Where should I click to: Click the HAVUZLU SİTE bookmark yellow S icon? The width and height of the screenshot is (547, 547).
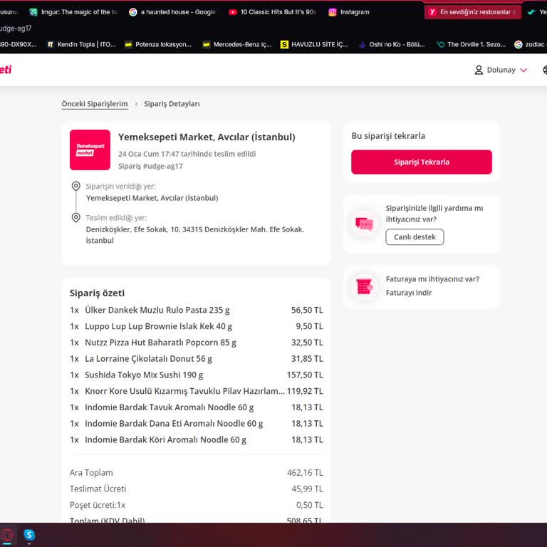(x=284, y=45)
